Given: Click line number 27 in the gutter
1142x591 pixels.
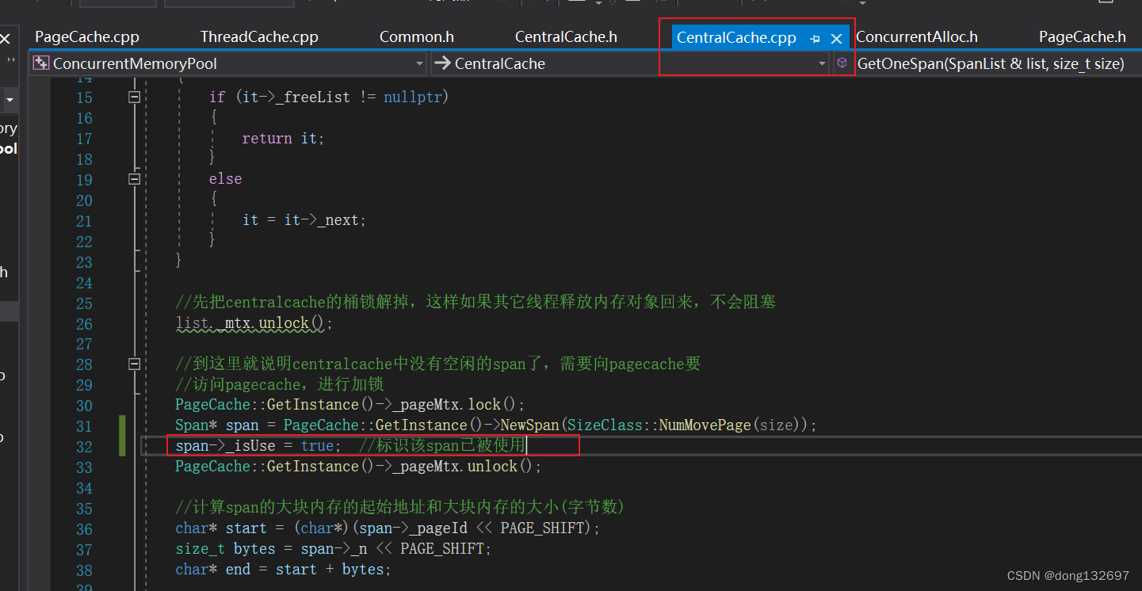Looking at the screenshot, I should point(84,344).
